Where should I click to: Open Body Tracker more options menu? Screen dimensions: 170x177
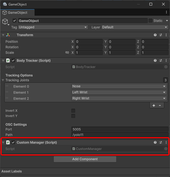coord(166,60)
